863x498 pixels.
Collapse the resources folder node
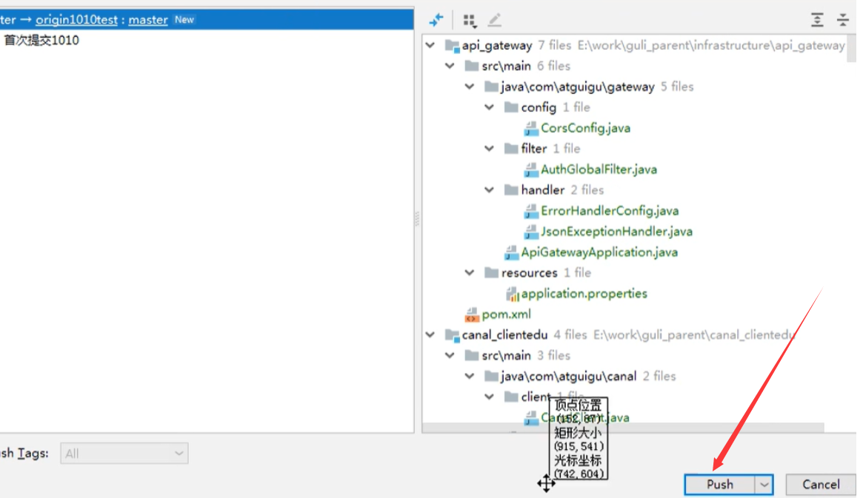click(469, 272)
